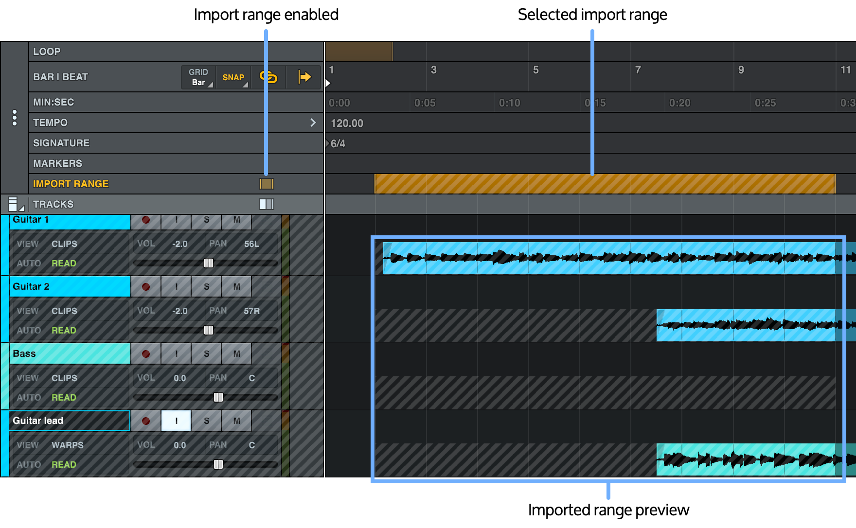Open the GRID Bar dropdown

198,77
